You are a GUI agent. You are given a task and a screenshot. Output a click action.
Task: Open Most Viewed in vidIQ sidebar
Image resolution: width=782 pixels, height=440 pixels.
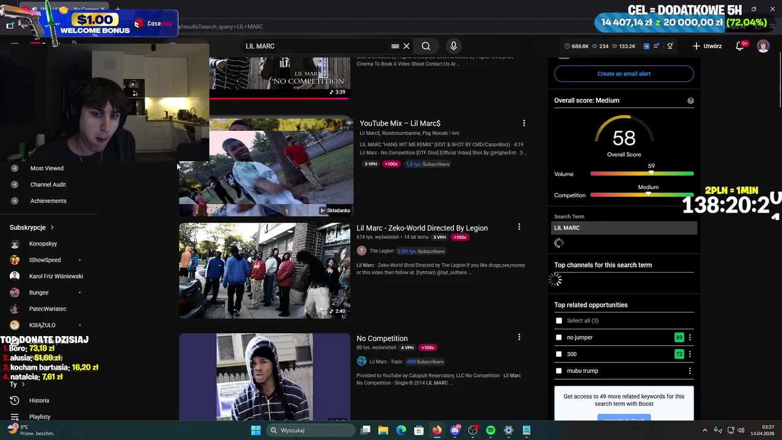click(47, 168)
